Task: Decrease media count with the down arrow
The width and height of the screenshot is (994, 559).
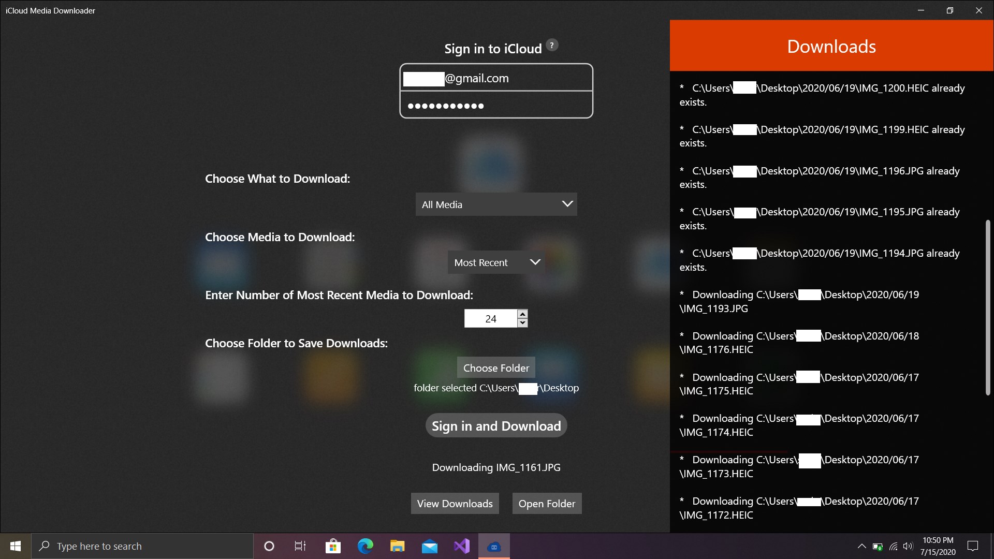Action: [522, 323]
